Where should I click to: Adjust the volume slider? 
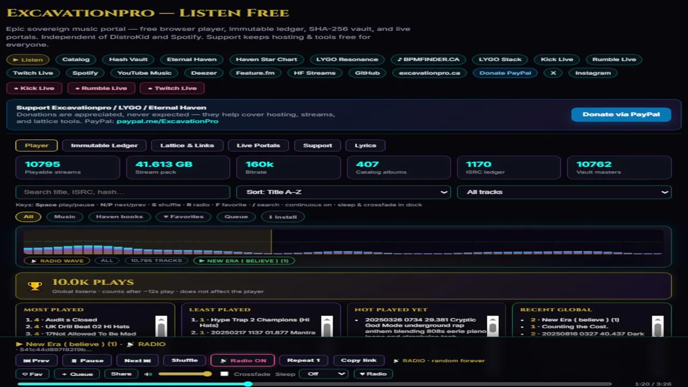(185, 374)
